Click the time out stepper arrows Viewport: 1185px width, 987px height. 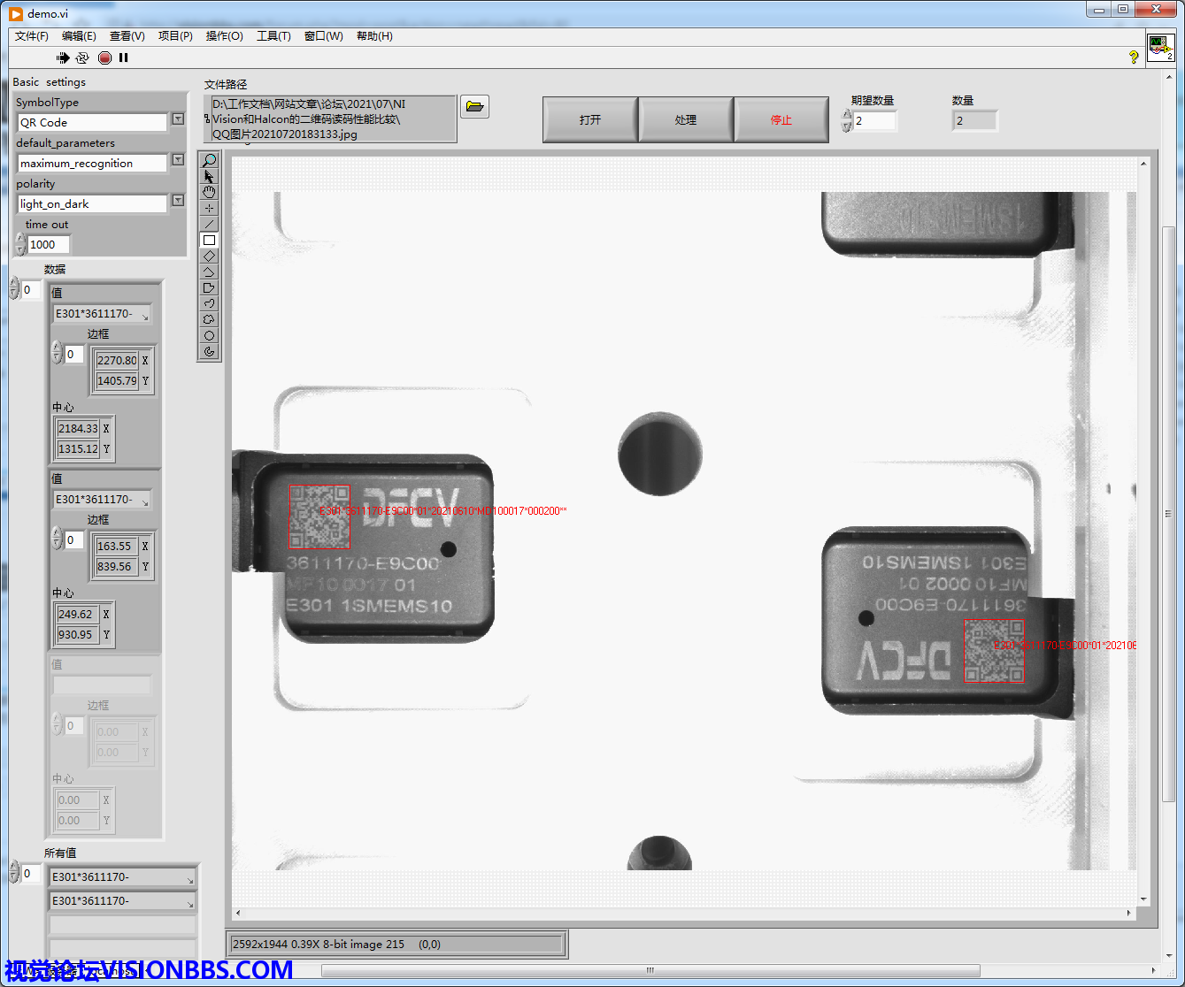(19, 244)
